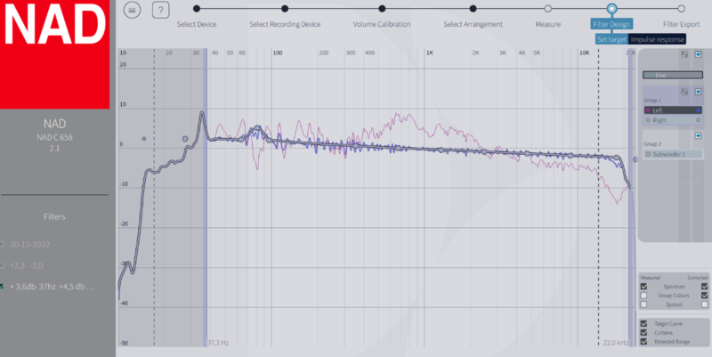Go to the Select Recording Device step
Screen dimensions: 712x357
(285, 24)
